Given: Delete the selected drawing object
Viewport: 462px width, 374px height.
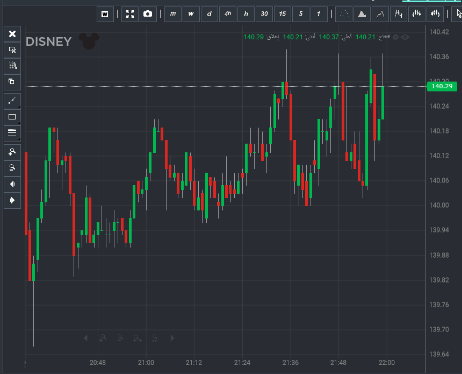Looking at the screenshot, I should tap(12, 50).
